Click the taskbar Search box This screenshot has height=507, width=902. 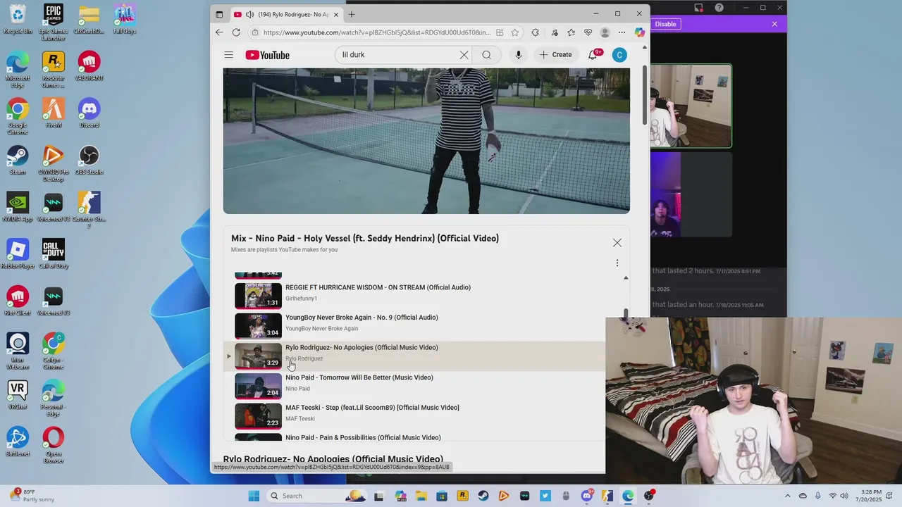(317, 496)
